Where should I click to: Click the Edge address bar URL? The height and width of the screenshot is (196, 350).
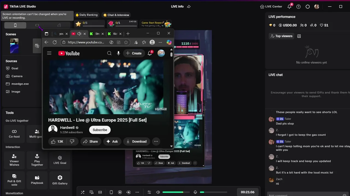pos(86,42)
